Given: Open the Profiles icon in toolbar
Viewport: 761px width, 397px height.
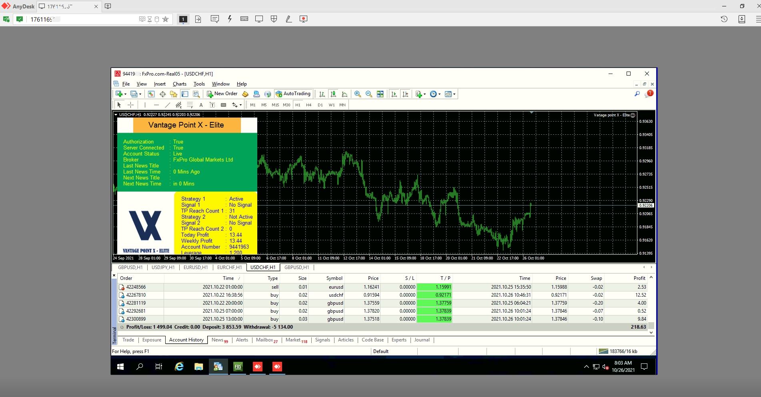Looking at the screenshot, I should click(x=134, y=94).
